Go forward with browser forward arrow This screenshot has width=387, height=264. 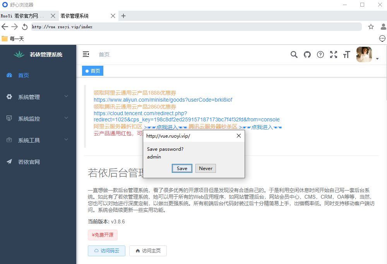click(x=15, y=27)
